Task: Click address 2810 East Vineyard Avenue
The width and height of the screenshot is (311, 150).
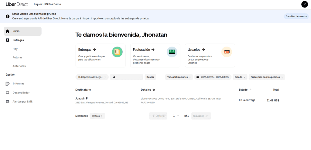Action: pos(102,103)
